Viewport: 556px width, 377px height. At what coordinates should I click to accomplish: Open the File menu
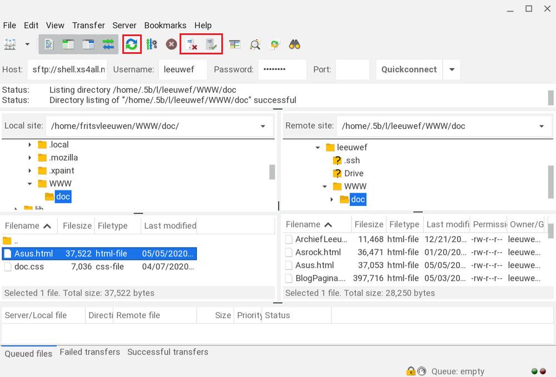9,26
